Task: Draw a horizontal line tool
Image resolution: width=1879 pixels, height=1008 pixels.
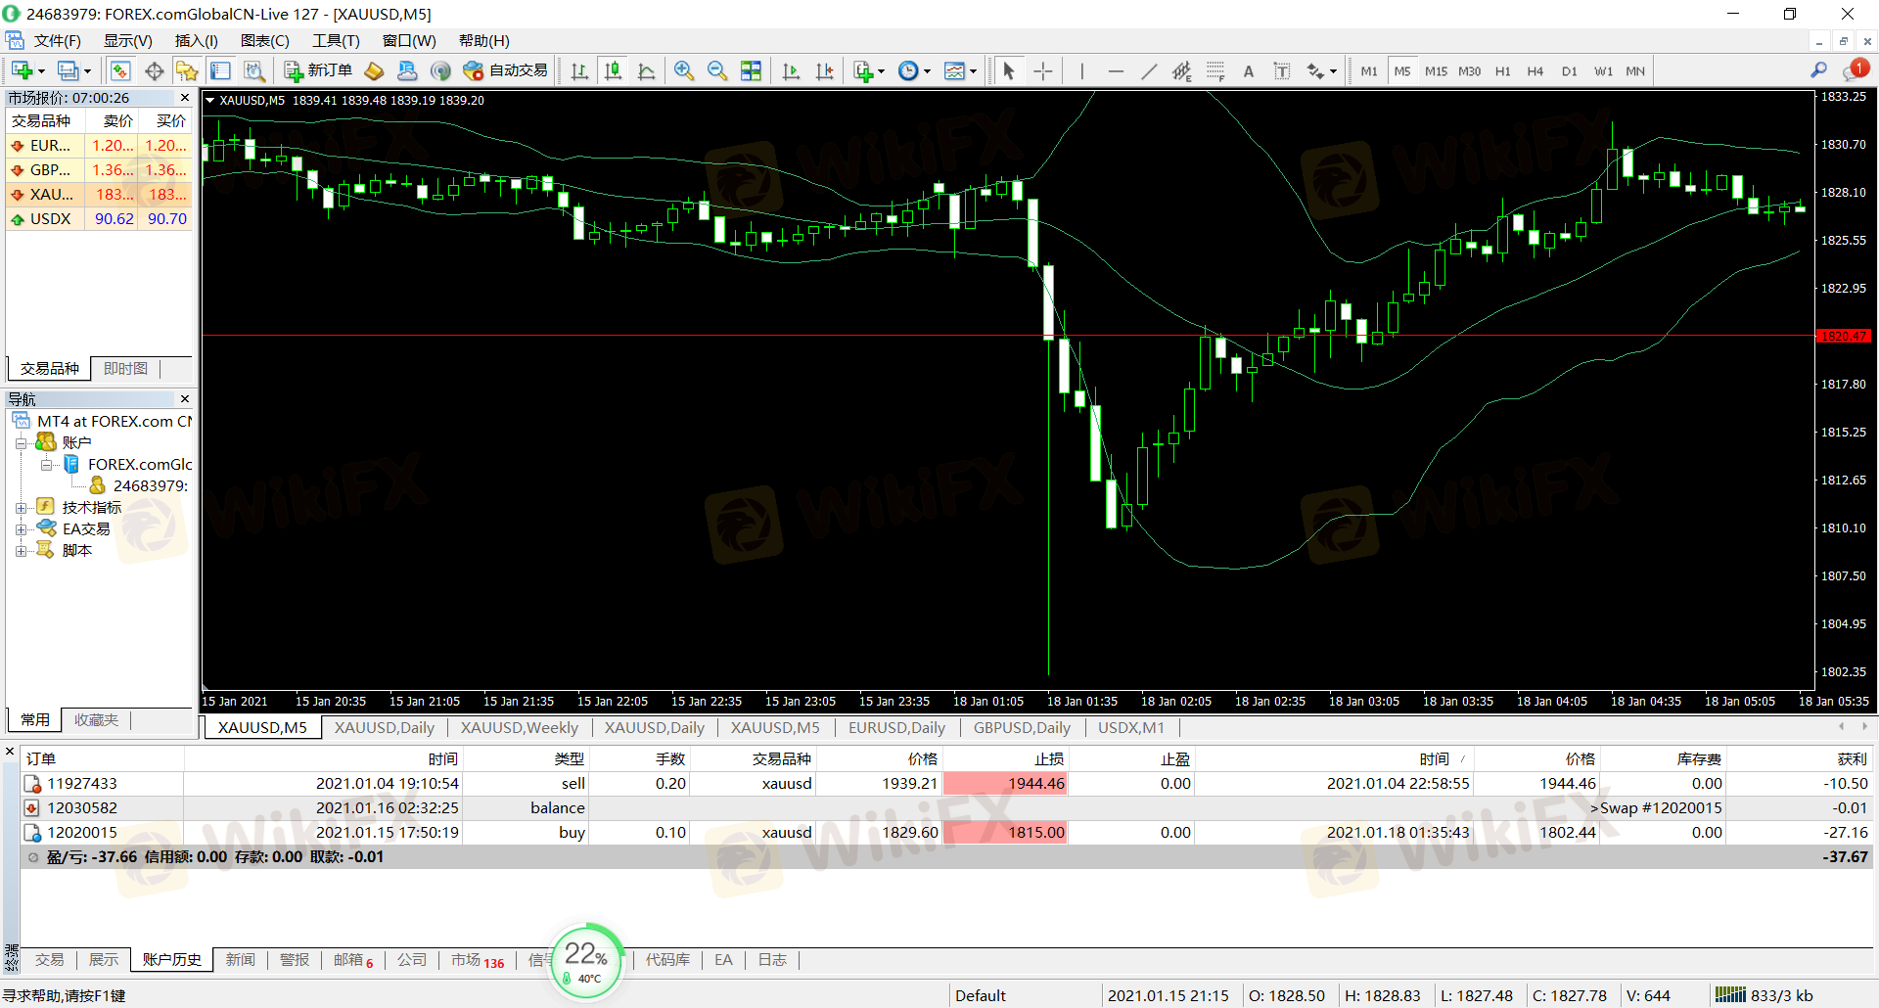Action: [1116, 70]
